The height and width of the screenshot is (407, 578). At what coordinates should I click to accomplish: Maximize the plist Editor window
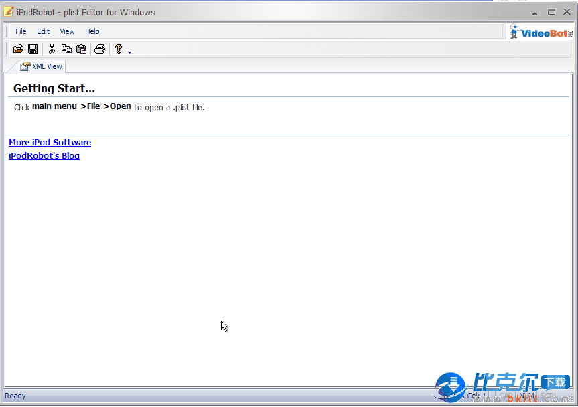tap(551, 12)
